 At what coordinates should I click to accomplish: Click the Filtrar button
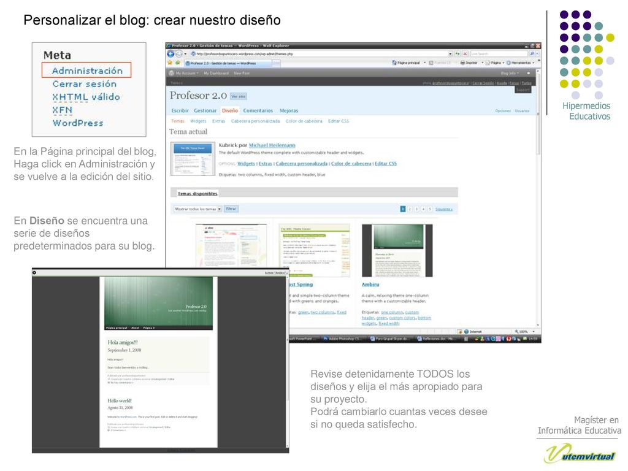pos(231,209)
